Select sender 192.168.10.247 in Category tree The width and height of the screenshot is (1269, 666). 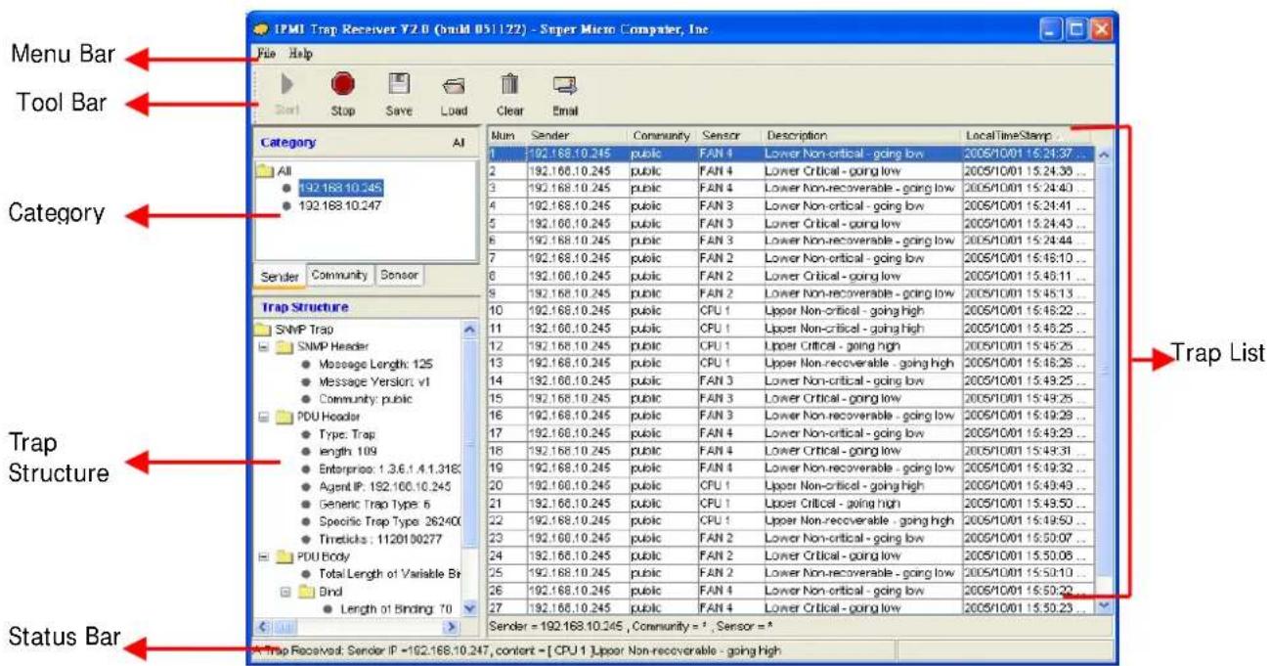tap(341, 205)
